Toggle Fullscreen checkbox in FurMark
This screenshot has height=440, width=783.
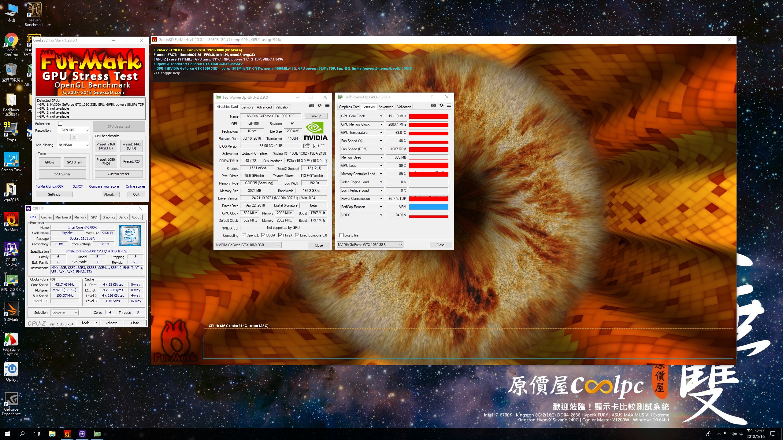[60, 124]
